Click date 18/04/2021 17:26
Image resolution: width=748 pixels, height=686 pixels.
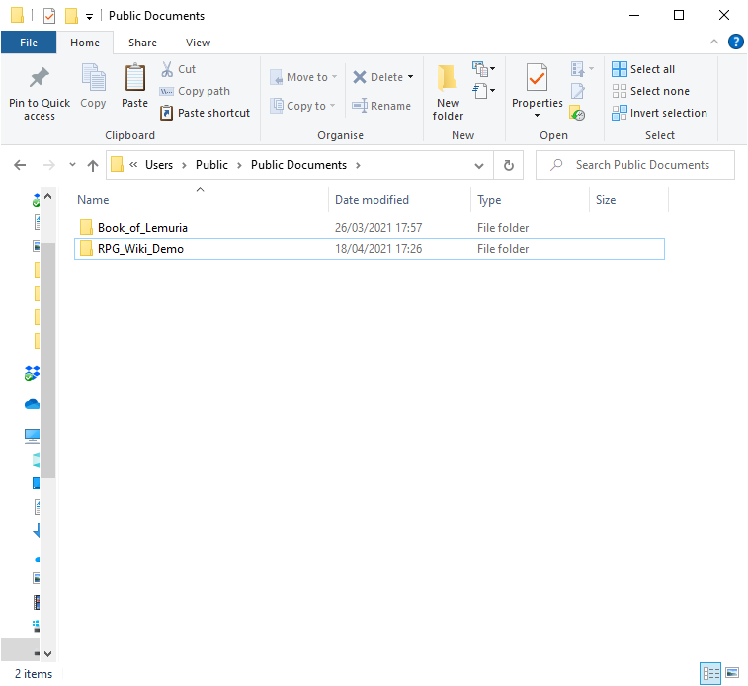click(378, 249)
